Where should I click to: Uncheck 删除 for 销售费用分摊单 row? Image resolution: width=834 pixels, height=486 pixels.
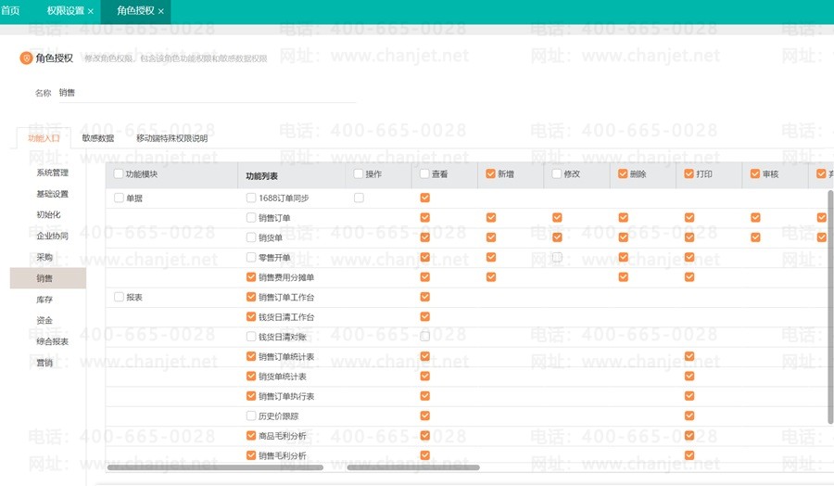point(624,276)
